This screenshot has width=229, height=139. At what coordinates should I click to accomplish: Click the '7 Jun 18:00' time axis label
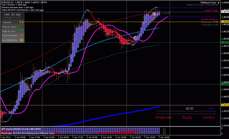(164, 138)
